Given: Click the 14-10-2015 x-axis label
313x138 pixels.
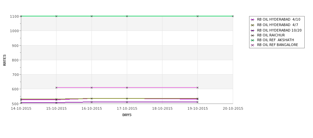Looking at the screenshot, I should tap(21, 109).
